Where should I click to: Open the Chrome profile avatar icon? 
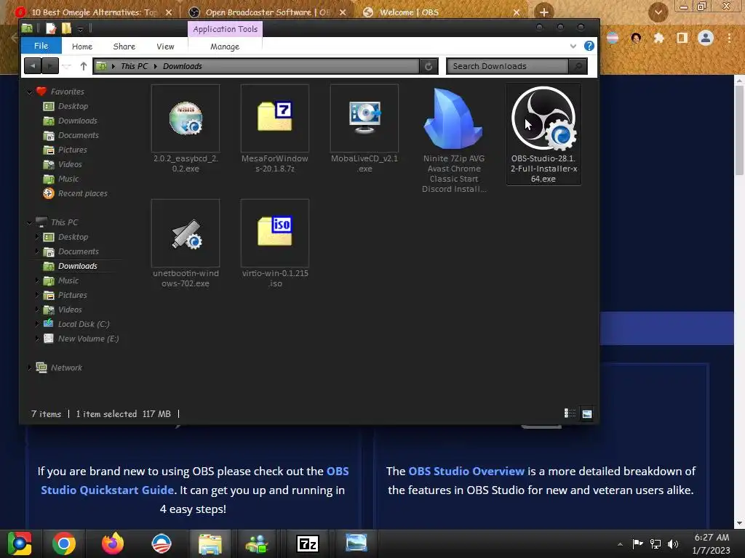pyautogui.click(x=706, y=38)
